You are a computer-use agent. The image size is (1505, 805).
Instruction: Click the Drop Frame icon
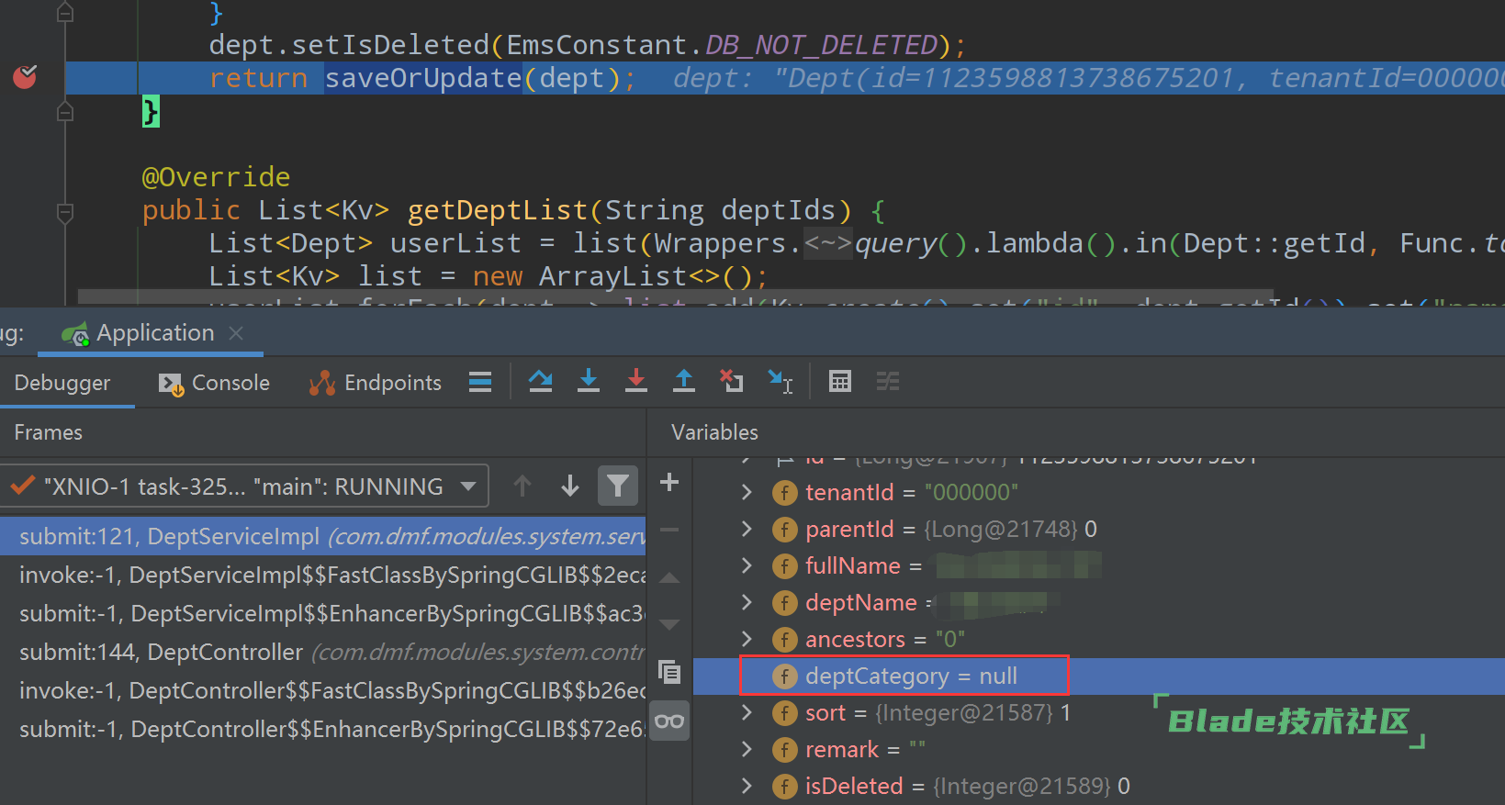pyautogui.click(x=732, y=381)
